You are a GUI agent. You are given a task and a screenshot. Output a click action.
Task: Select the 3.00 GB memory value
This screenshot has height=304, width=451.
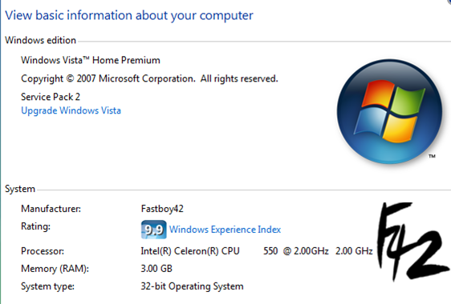pos(156,269)
